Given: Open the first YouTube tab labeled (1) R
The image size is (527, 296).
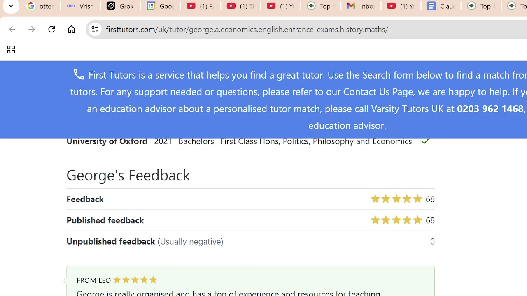Looking at the screenshot, I should pyautogui.click(x=201, y=6).
